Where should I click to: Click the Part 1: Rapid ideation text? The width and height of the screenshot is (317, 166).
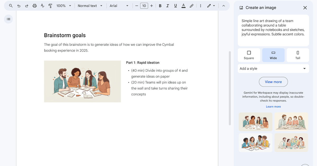point(143,63)
